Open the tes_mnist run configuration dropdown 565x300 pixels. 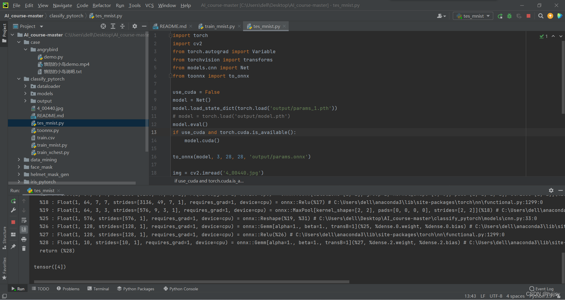pos(473,16)
